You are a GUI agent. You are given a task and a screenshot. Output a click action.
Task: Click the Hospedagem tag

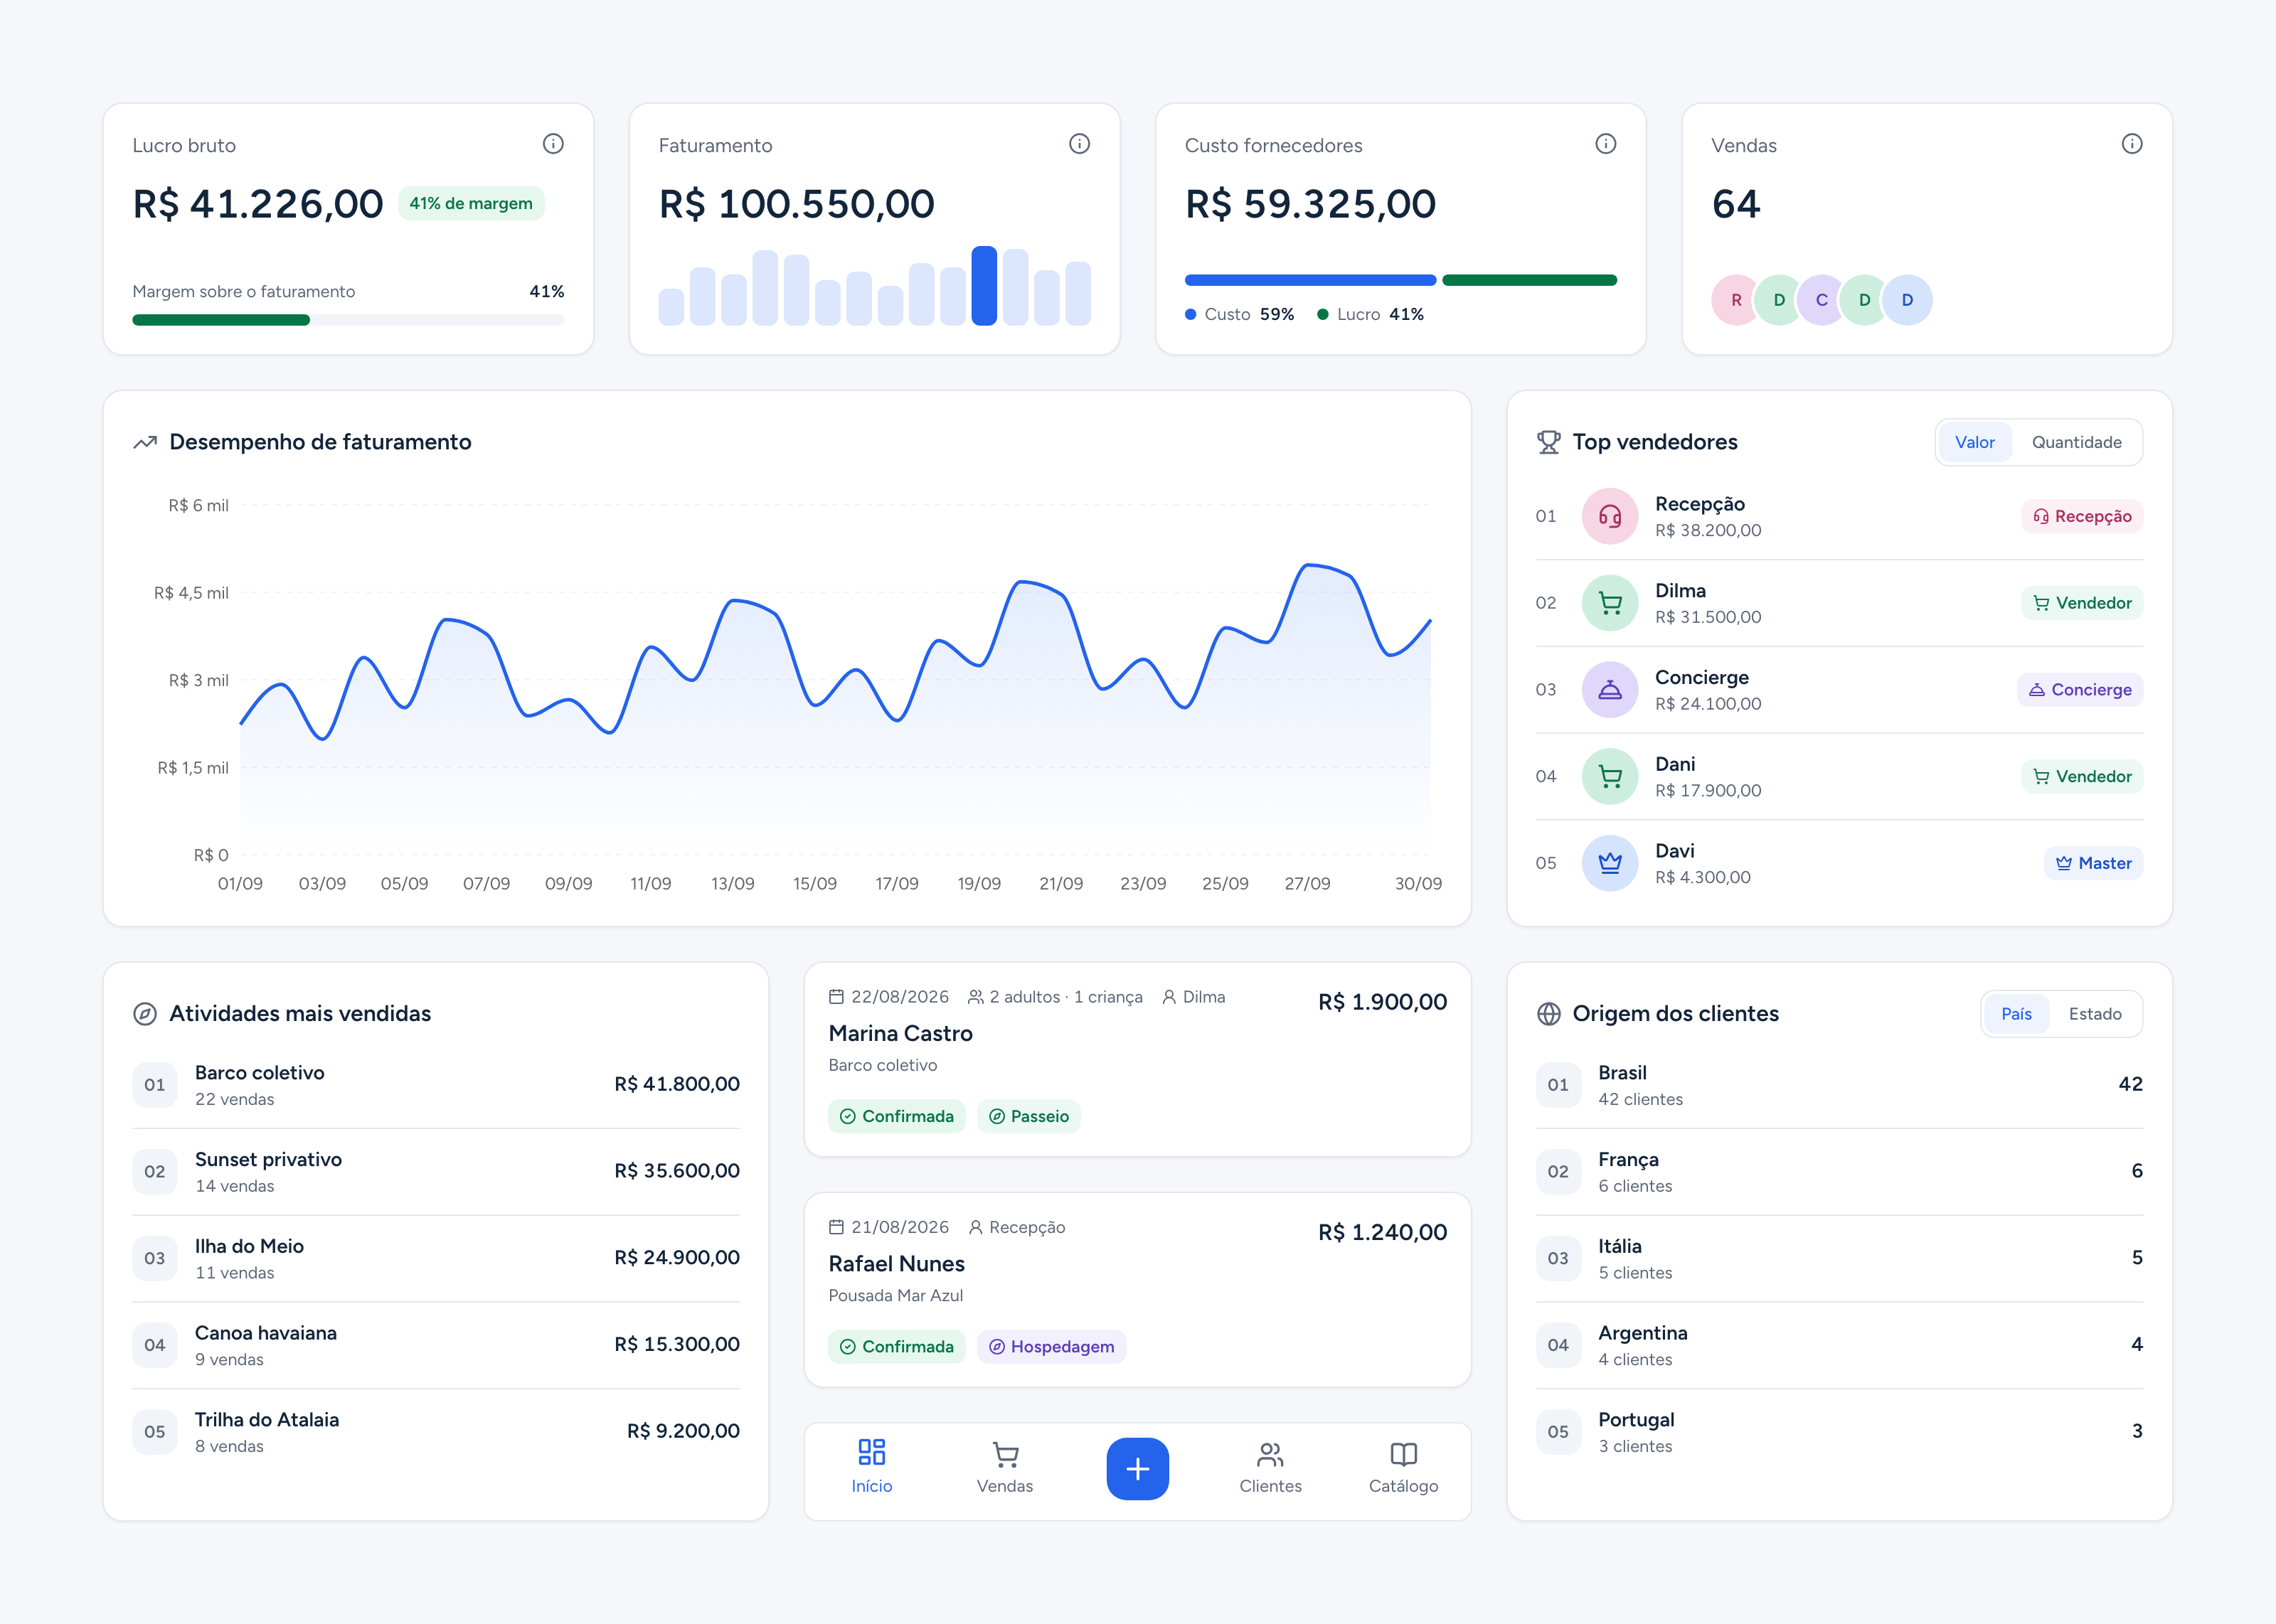tap(1052, 1347)
